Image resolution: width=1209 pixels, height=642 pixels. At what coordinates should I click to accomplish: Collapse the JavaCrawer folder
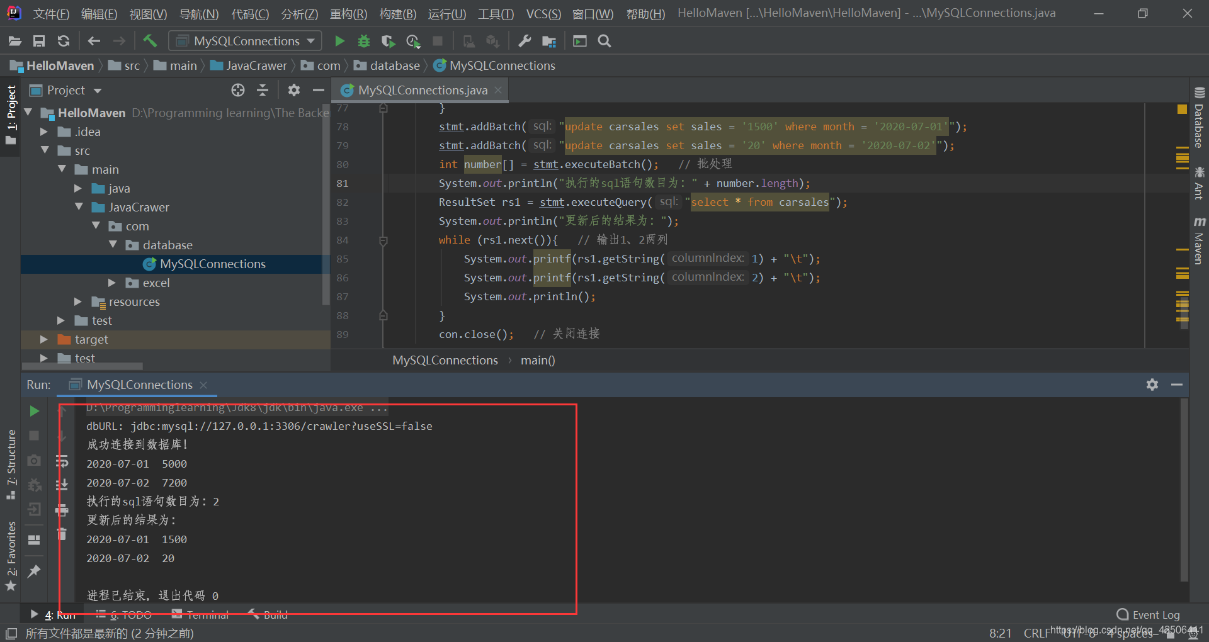79,207
